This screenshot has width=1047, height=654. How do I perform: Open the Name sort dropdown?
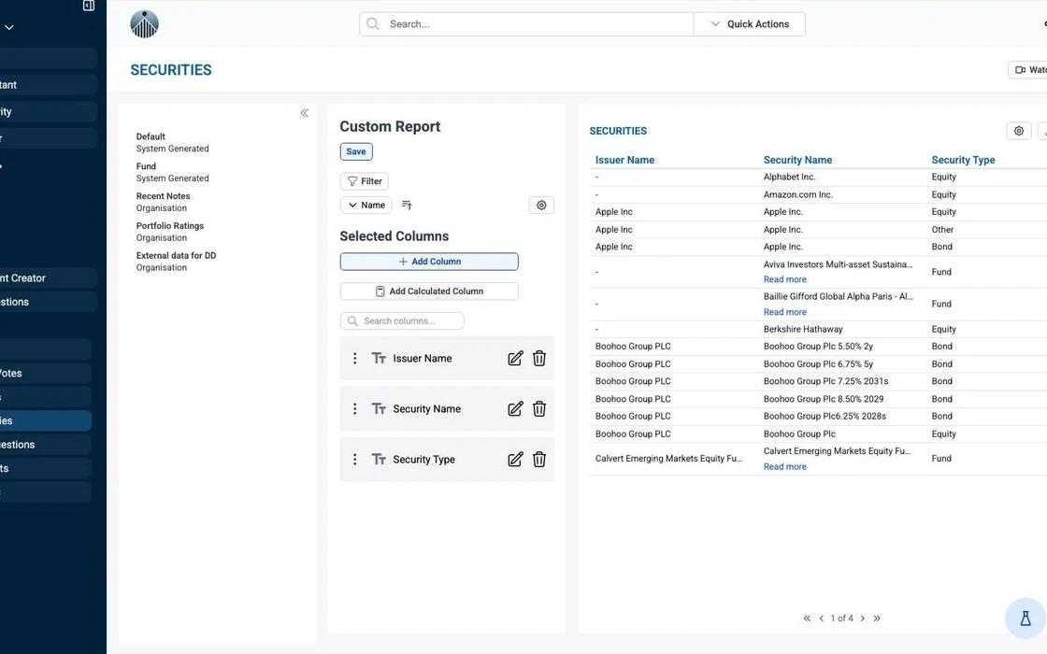point(366,205)
